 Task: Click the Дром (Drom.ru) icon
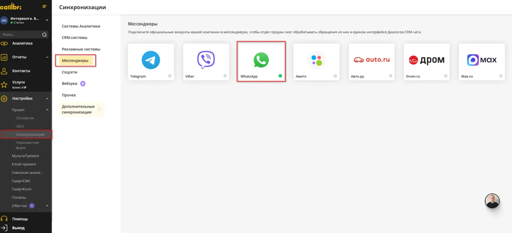[426, 59]
